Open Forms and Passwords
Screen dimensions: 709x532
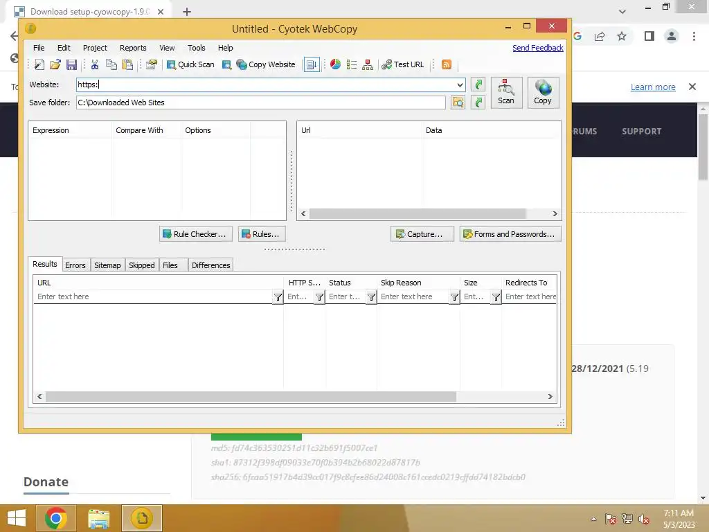pos(510,234)
